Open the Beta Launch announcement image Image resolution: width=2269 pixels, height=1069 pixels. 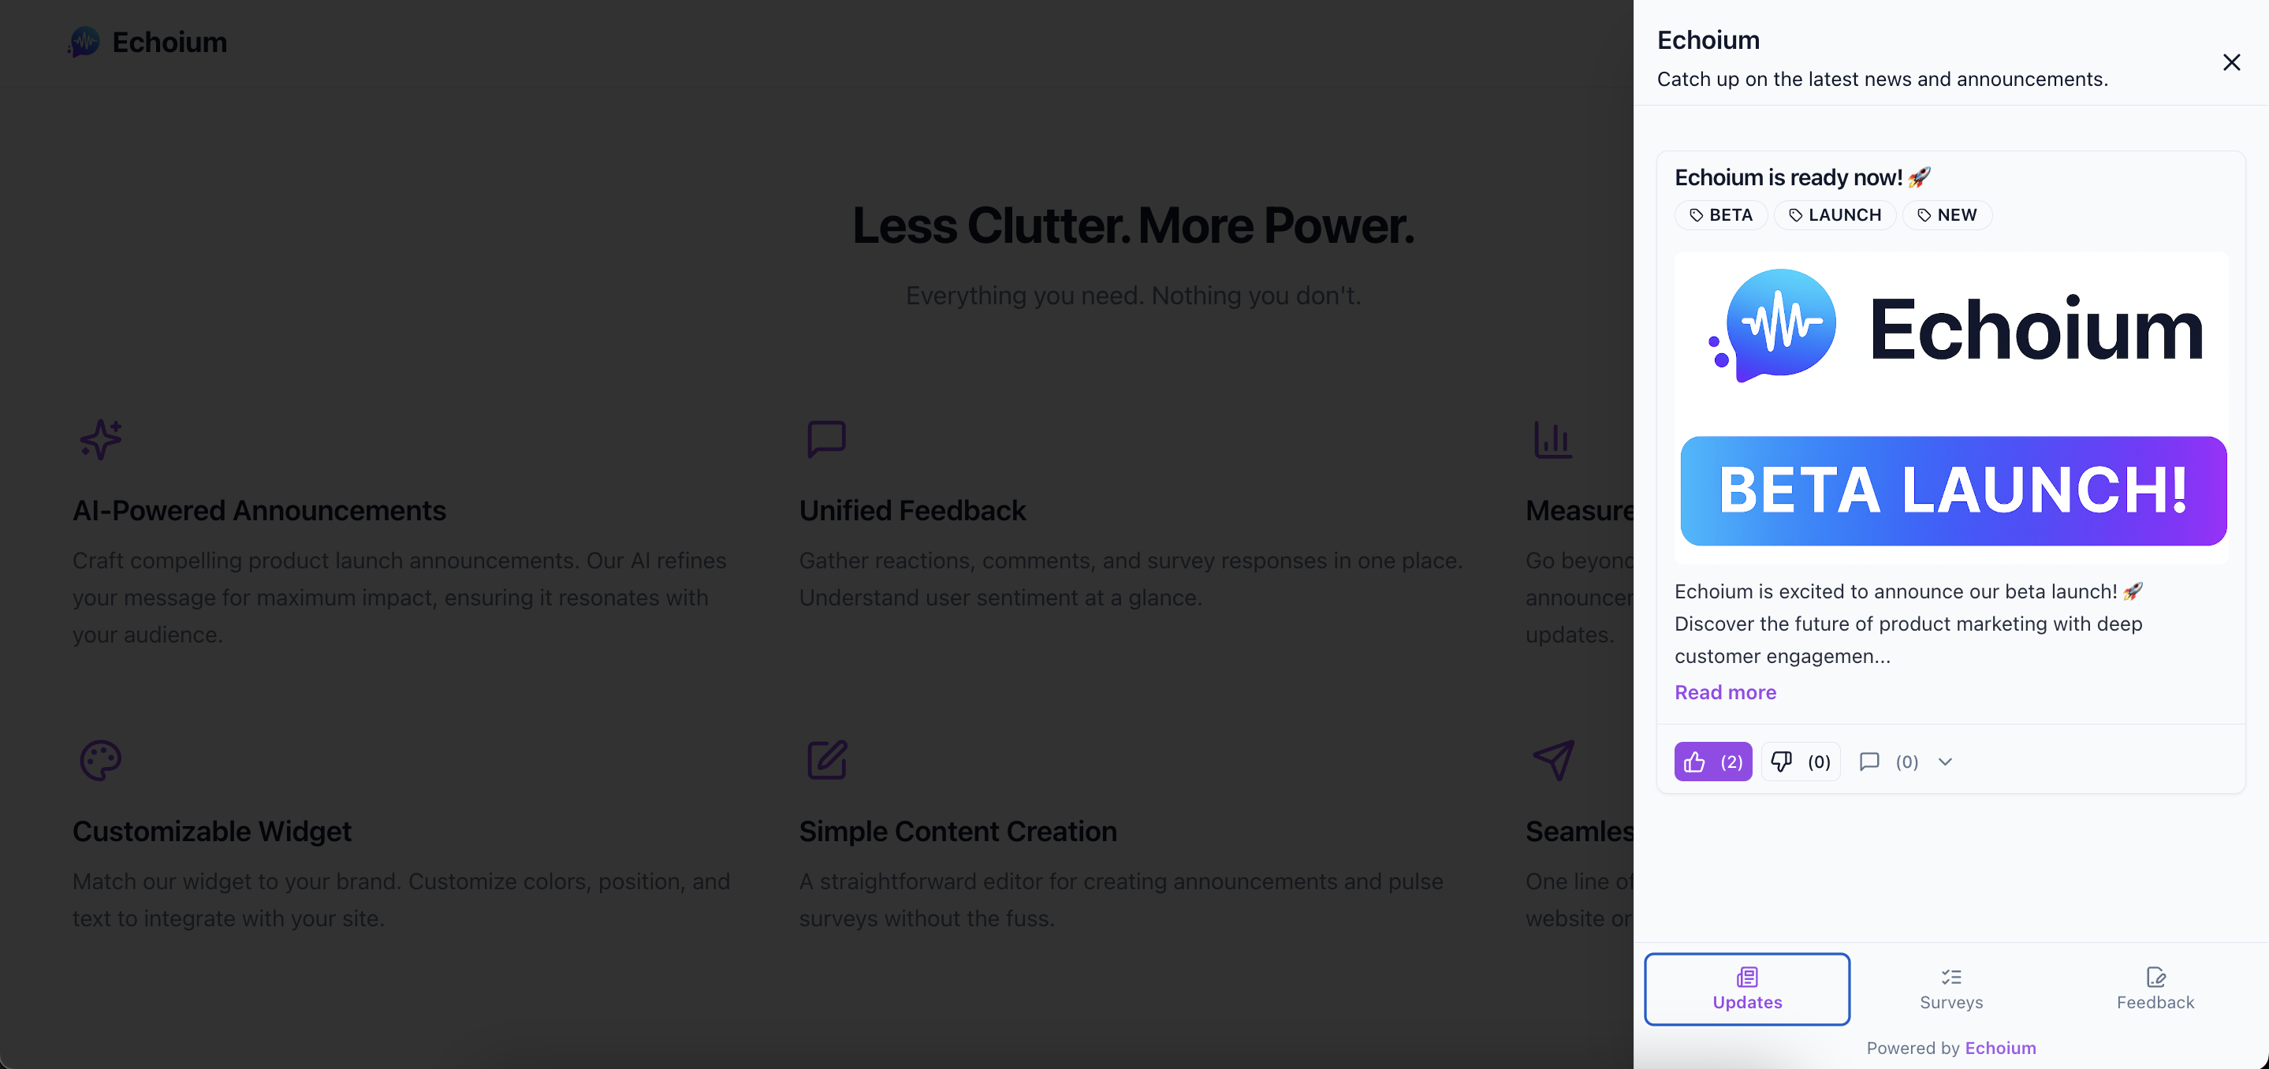pyautogui.click(x=1951, y=408)
